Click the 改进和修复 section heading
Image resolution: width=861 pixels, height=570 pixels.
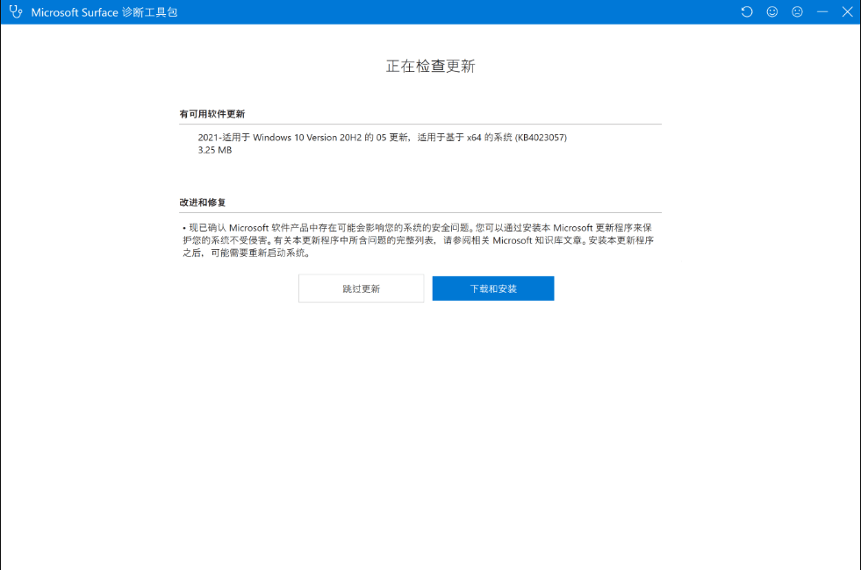[x=202, y=203]
